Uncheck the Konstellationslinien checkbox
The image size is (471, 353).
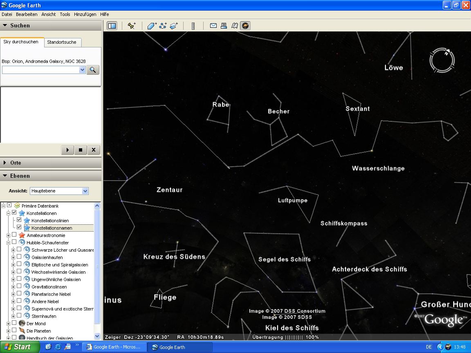(x=19, y=220)
